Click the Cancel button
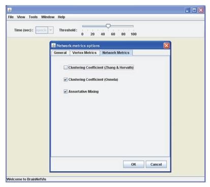This screenshot has width=210, height=187. click(x=156, y=164)
